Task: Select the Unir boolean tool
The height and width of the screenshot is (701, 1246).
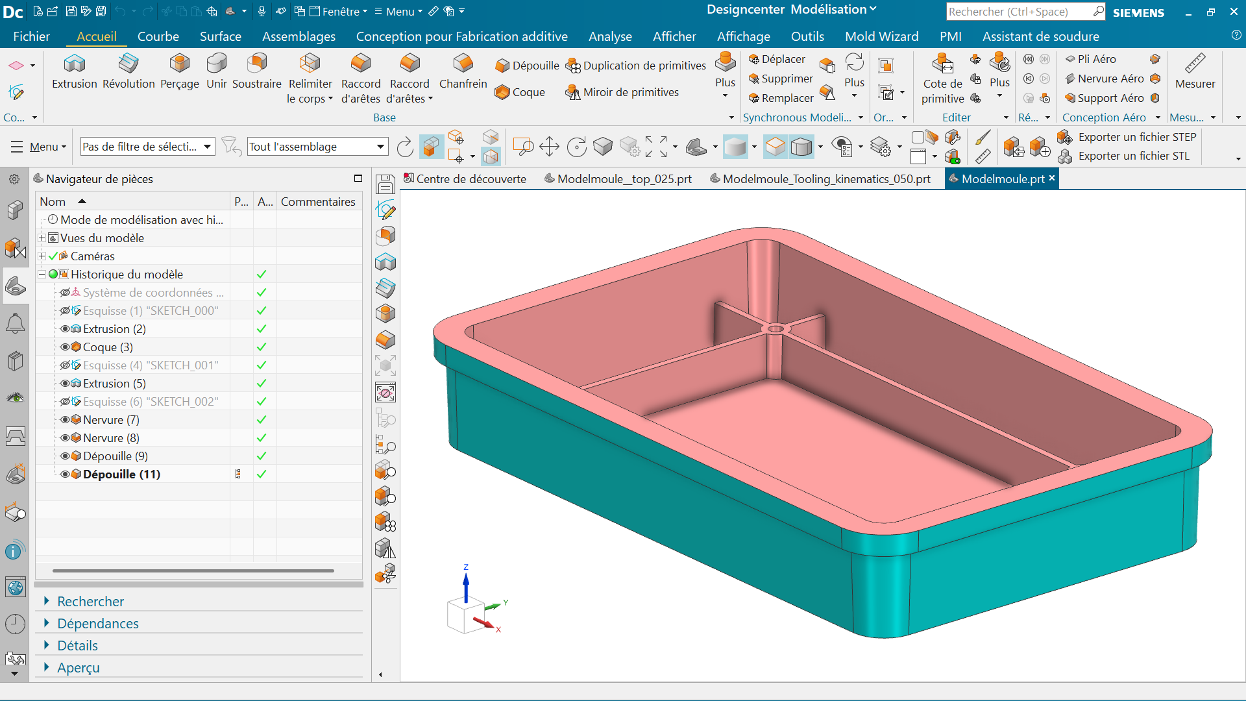Action: pos(217,71)
